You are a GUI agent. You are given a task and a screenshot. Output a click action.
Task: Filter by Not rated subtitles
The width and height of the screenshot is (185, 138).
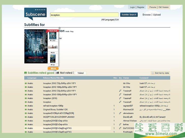point(66,73)
